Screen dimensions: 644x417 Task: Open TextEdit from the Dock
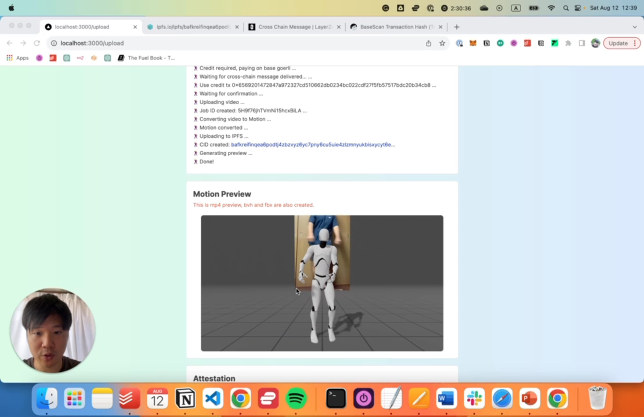click(x=391, y=398)
